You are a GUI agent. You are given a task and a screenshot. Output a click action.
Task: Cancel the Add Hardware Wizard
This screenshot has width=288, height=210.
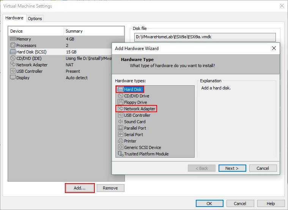coord(263,168)
